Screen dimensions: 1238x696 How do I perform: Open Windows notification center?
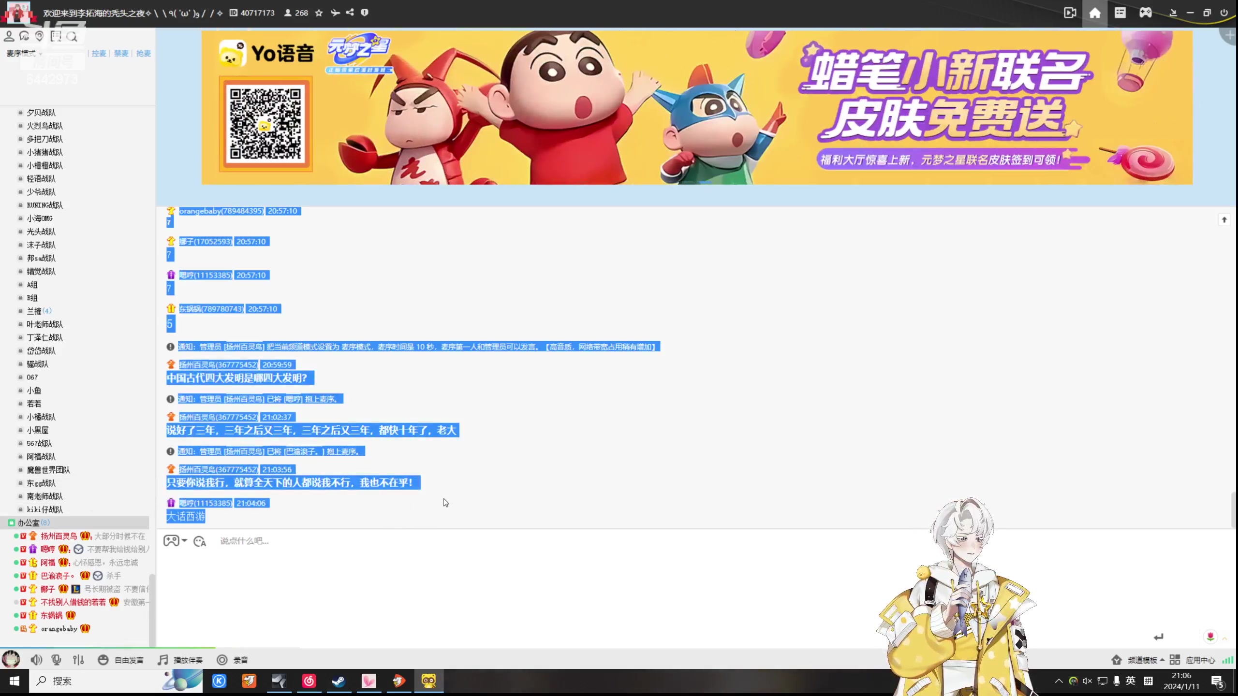(1218, 681)
